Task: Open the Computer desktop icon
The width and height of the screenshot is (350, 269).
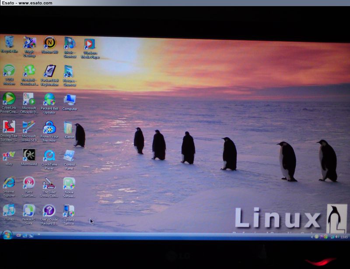Action: [70, 103]
